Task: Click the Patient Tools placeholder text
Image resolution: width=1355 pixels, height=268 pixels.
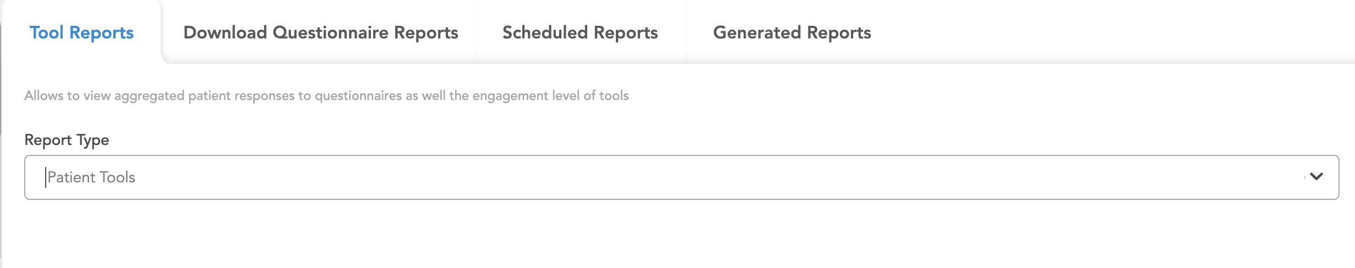Action: coord(91,177)
